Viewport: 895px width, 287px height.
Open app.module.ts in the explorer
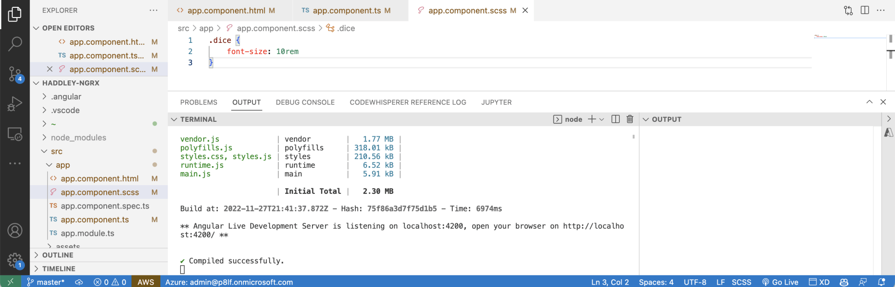(87, 233)
